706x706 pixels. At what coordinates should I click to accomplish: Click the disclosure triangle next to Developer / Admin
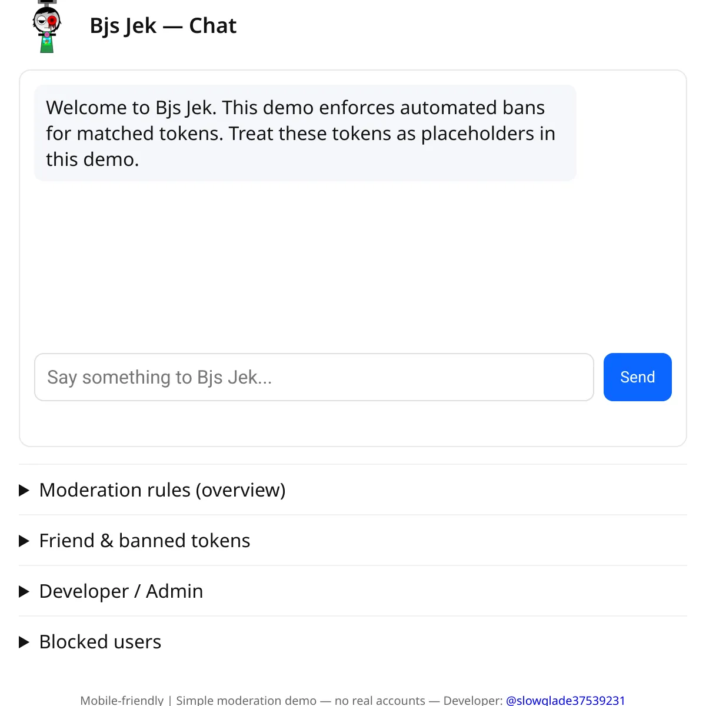coord(24,591)
